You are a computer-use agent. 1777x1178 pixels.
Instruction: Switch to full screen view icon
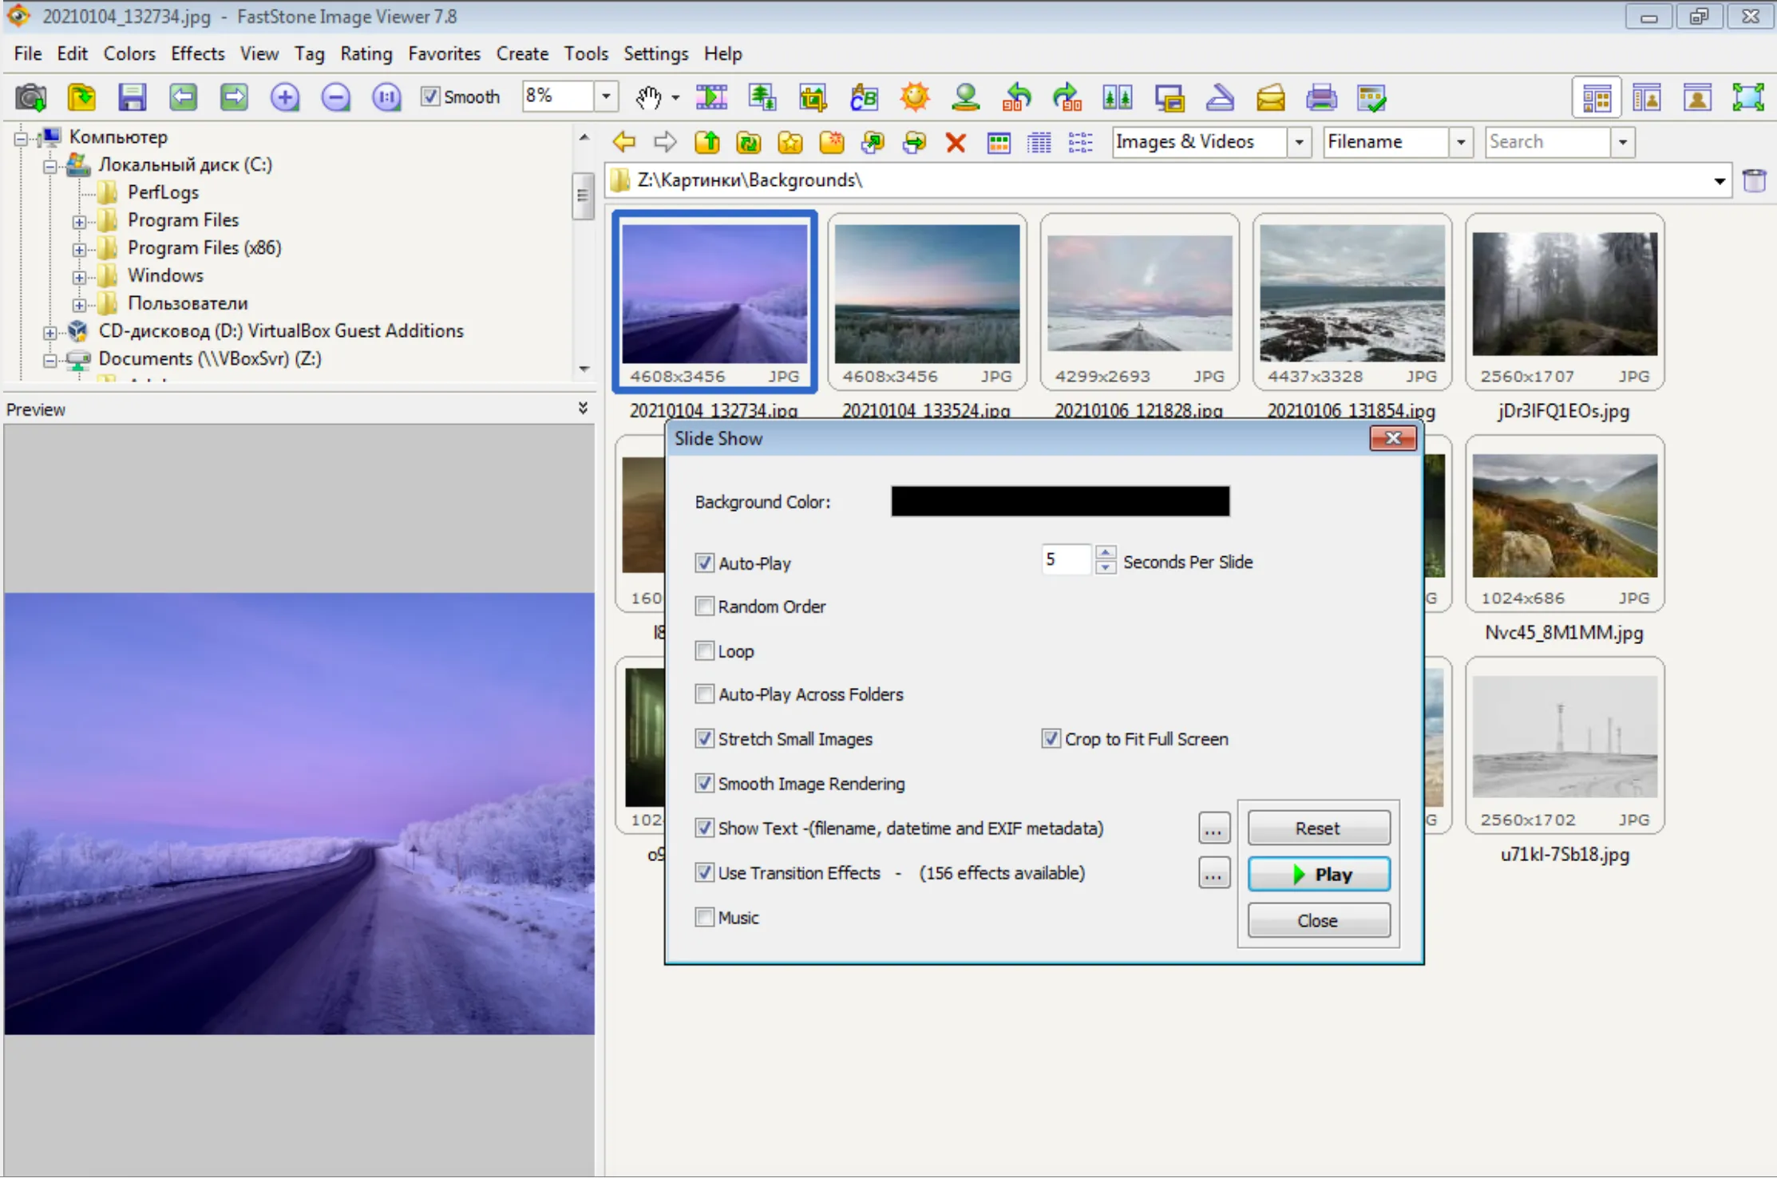(x=1747, y=97)
